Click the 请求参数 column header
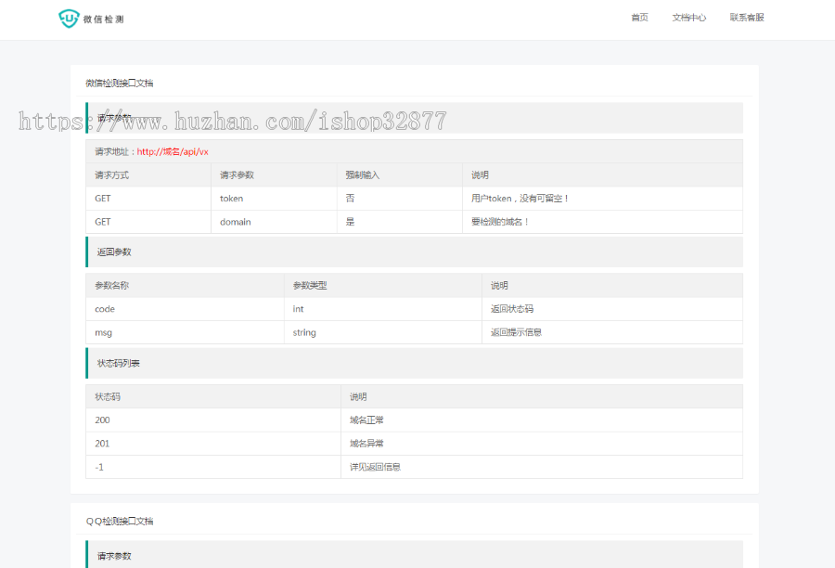Image resolution: width=835 pixels, height=568 pixels. coord(274,174)
